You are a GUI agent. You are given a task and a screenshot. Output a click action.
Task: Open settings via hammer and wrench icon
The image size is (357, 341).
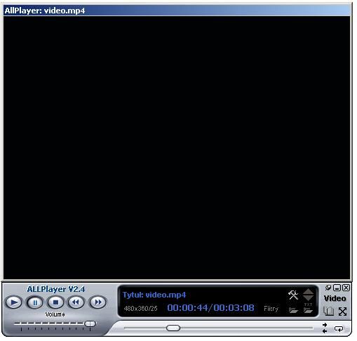(293, 295)
